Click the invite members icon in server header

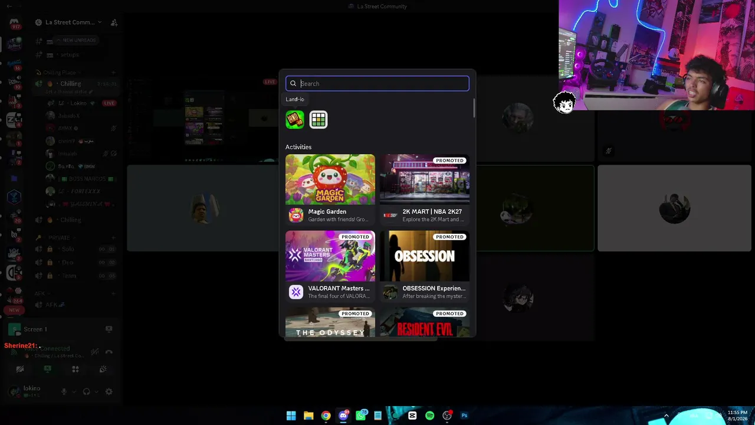click(x=114, y=22)
